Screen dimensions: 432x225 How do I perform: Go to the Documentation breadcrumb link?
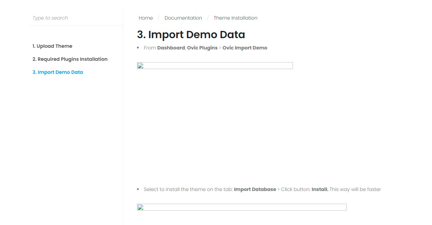click(x=183, y=18)
